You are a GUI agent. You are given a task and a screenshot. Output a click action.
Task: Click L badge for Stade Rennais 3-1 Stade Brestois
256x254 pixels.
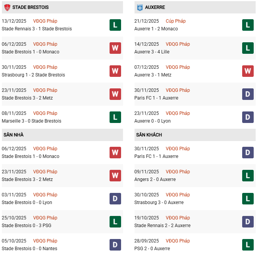point(115,25)
